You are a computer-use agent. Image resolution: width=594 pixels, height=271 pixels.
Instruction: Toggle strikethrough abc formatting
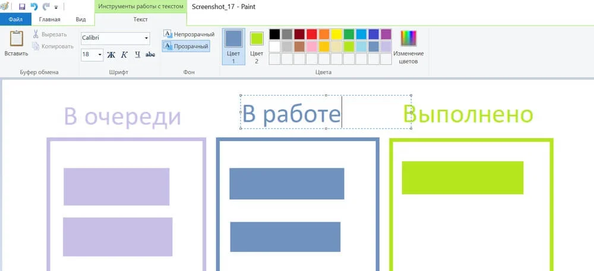click(x=150, y=55)
